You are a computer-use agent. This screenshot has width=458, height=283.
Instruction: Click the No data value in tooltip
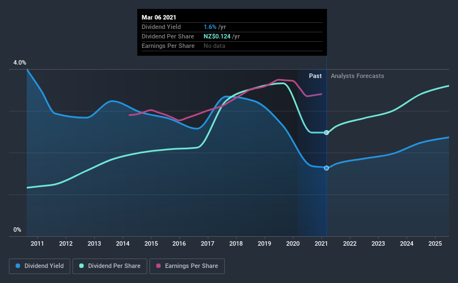point(214,46)
